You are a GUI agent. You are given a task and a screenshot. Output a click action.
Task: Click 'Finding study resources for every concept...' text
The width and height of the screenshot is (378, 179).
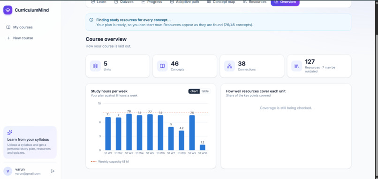point(134,20)
